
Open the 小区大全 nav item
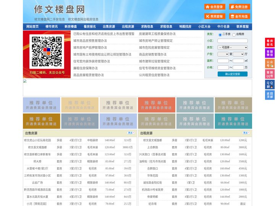point(204,27)
